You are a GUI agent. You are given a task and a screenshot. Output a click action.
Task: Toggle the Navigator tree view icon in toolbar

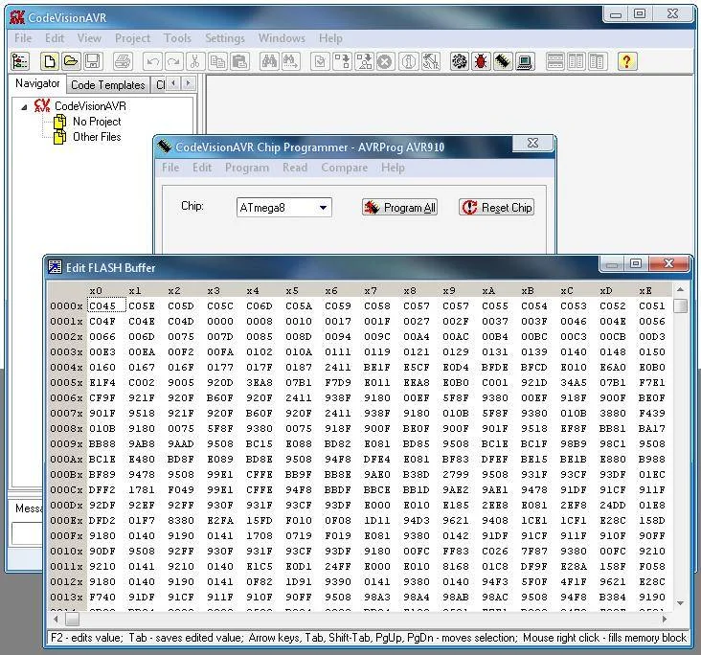(x=20, y=61)
